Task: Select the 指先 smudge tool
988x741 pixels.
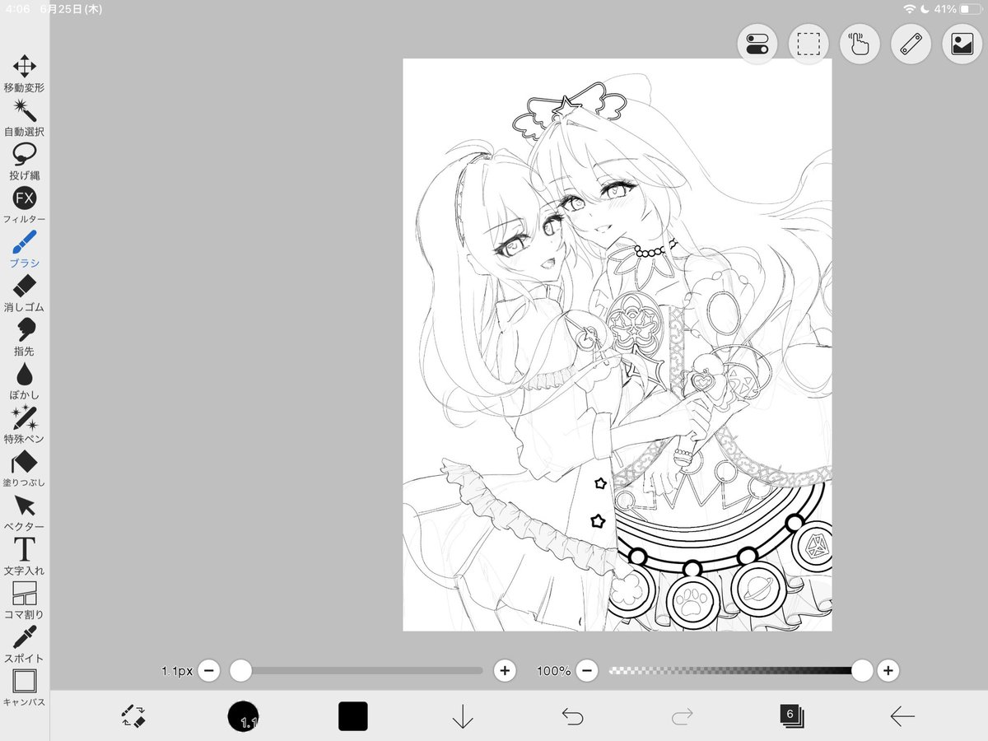Action: click(x=25, y=338)
